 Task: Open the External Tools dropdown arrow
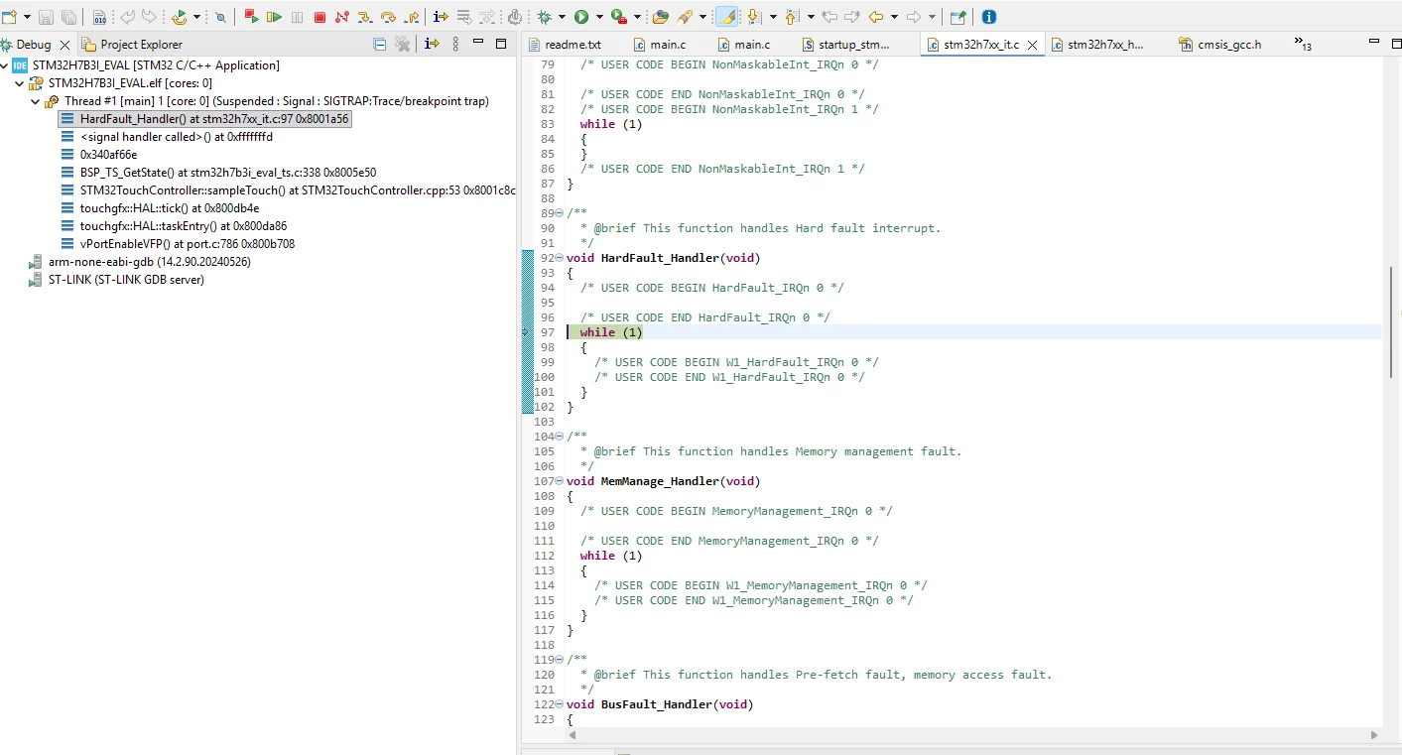coord(635,17)
